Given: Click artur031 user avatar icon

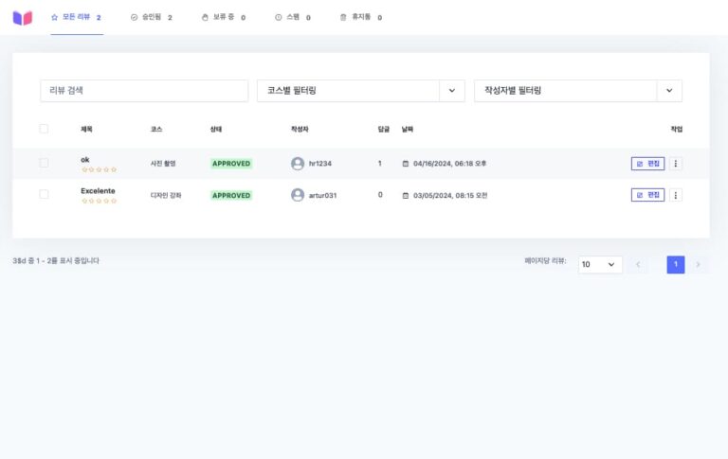Looking at the screenshot, I should click(x=298, y=195).
